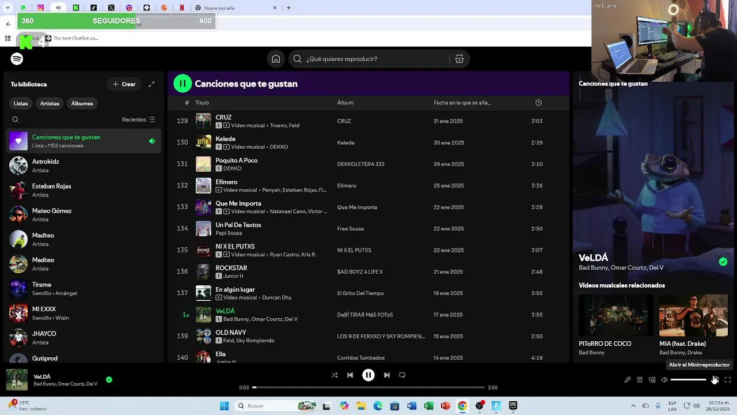The width and height of the screenshot is (737, 415).
Task: Open the TikTok browser tab
Action: pos(94,8)
